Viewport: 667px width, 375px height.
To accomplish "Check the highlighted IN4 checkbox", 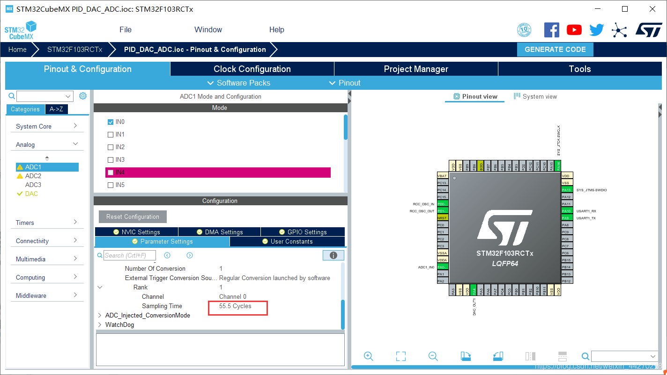I will pos(111,173).
